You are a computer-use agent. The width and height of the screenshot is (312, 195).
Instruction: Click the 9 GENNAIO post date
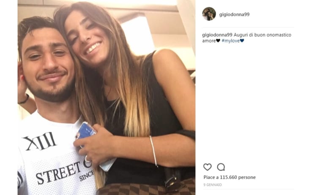click(x=213, y=185)
